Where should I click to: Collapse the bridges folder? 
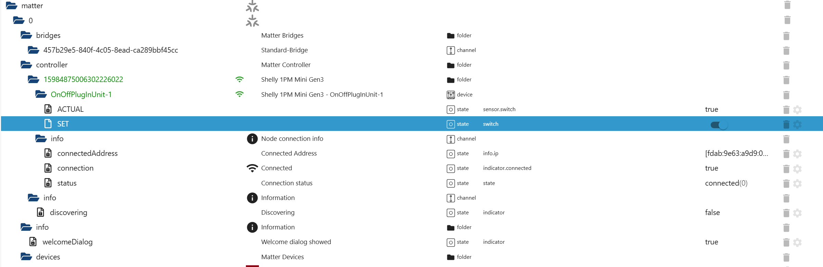26,35
